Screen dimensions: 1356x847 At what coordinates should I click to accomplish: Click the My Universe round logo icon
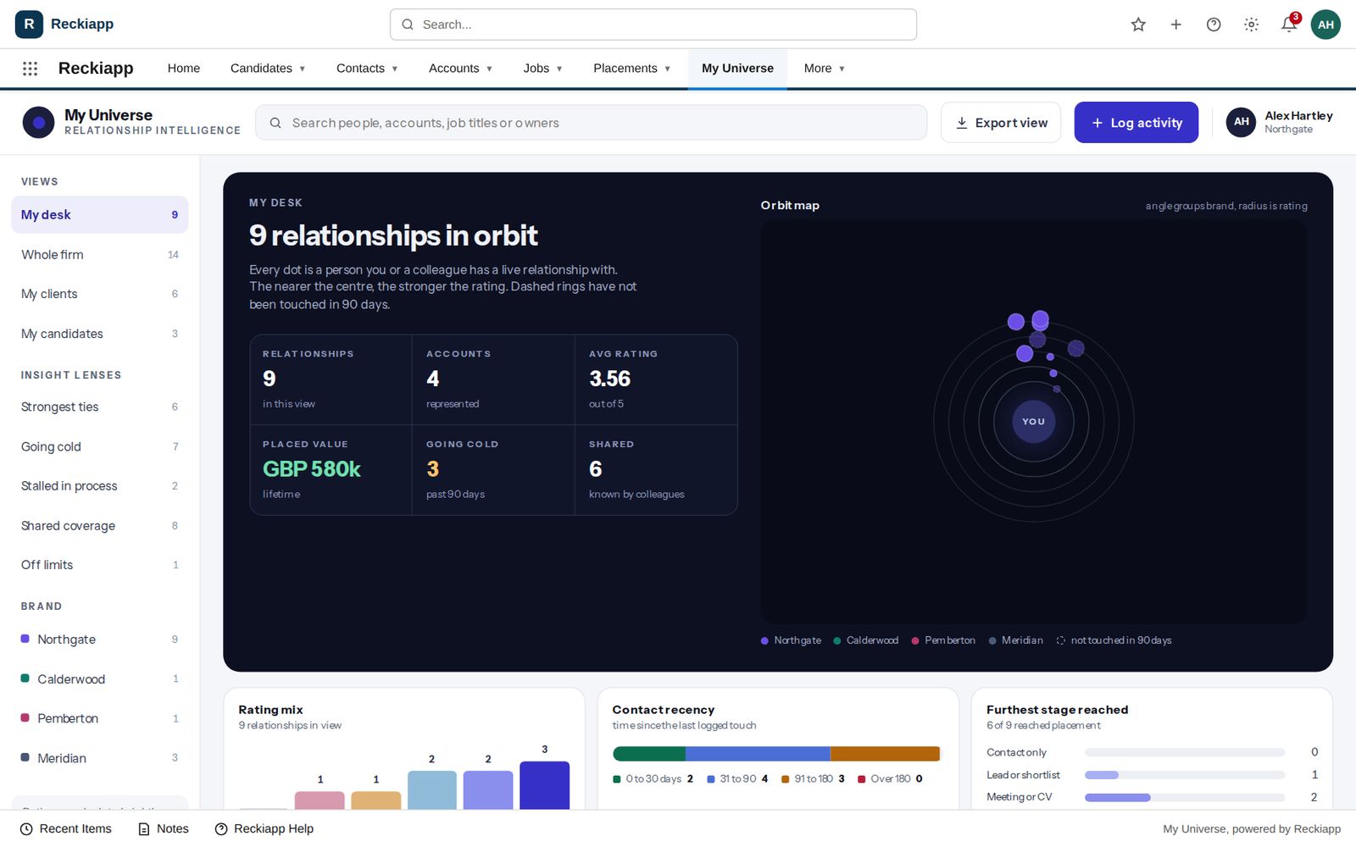coord(38,123)
